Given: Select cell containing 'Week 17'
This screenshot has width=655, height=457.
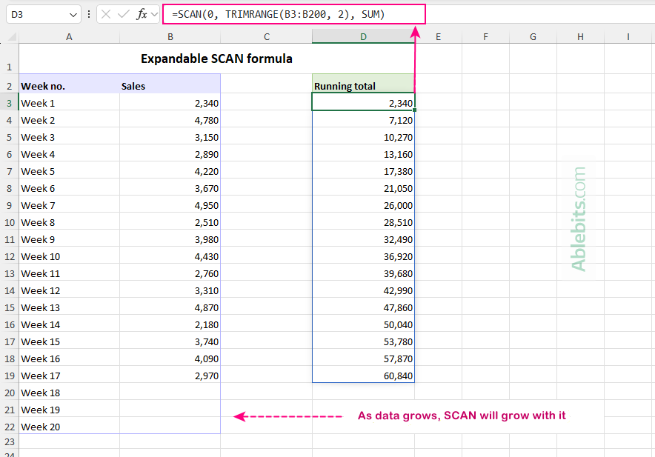Looking at the screenshot, I should coord(70,376).
